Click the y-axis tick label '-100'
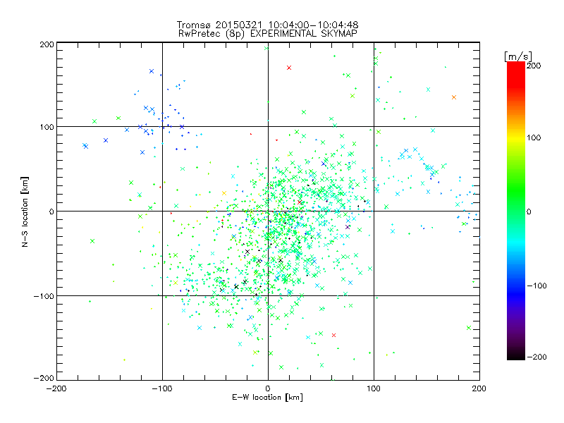 [44, 296]
